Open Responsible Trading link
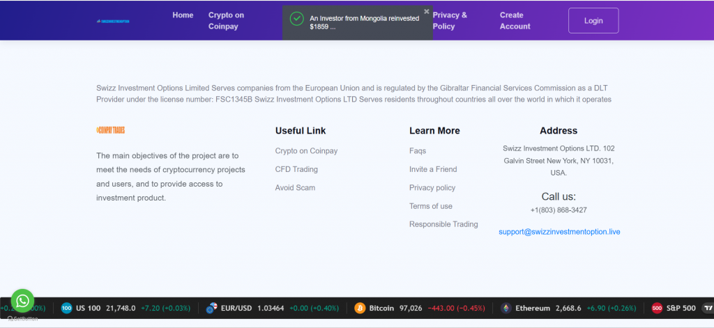This screenshot has width=714, height=328. (x=443, y=224)
